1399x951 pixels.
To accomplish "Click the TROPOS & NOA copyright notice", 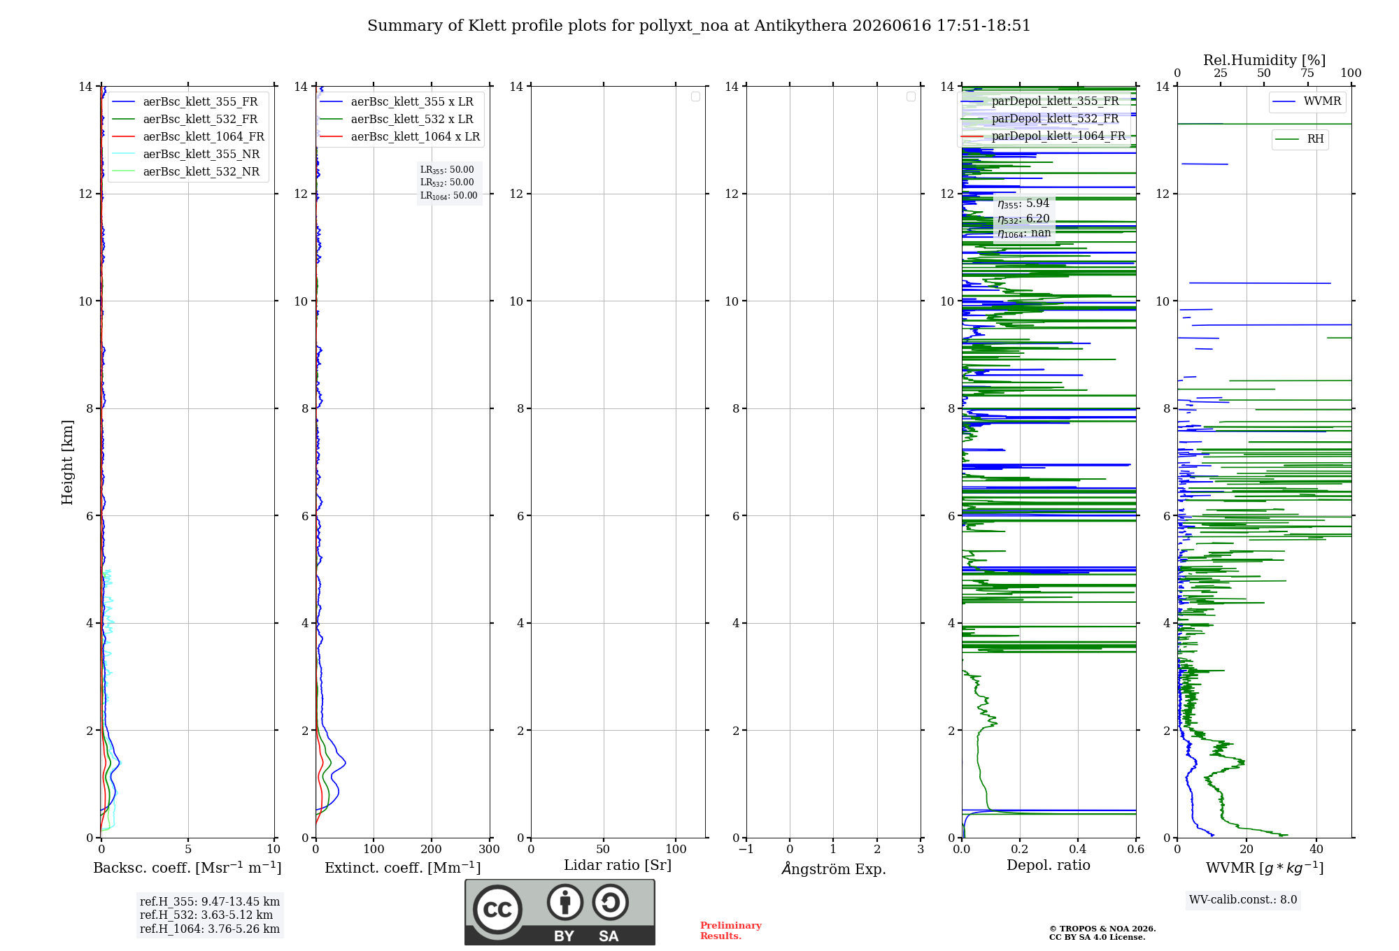I will (x=1102, y=933).
